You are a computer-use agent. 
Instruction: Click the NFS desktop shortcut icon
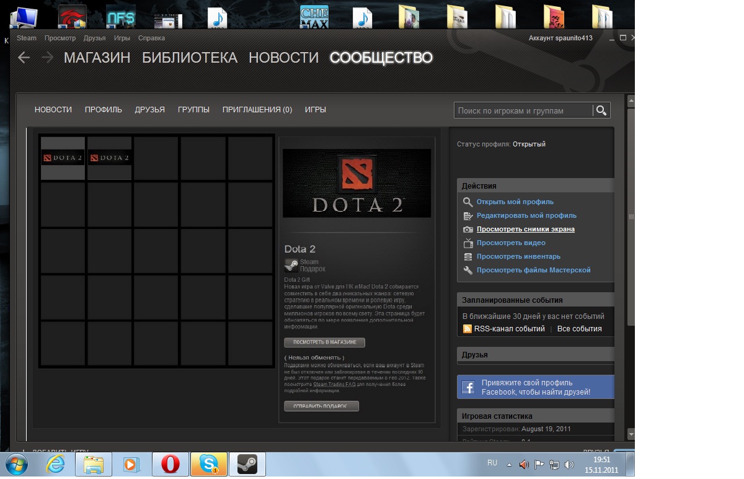[x=121, y=17]
